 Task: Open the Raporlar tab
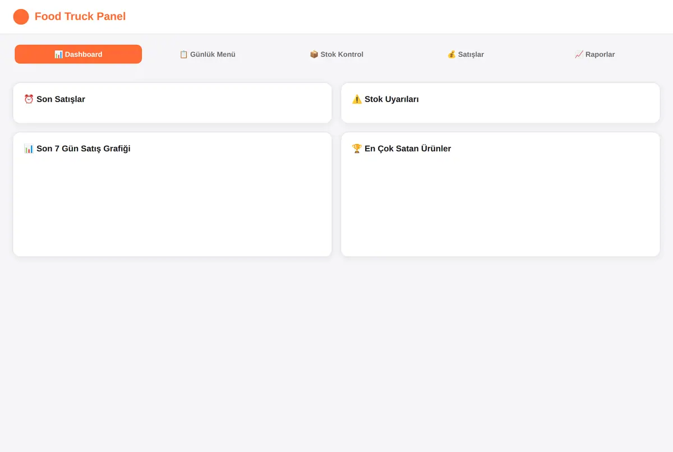pyautogui.click(x=594, y=54)
